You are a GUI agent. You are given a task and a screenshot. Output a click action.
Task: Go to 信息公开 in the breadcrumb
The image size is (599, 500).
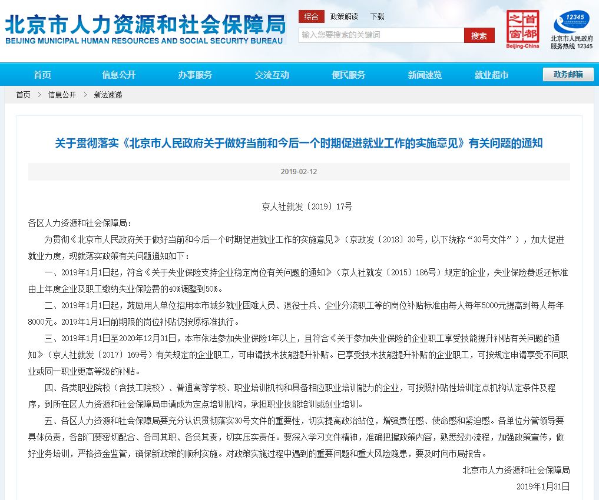tap(62, 95)
